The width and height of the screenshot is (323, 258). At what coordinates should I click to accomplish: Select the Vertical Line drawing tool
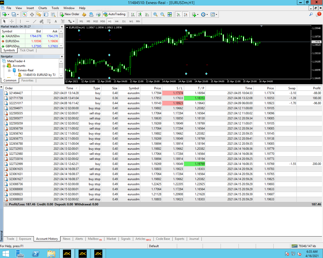click(x=20, y=21)
